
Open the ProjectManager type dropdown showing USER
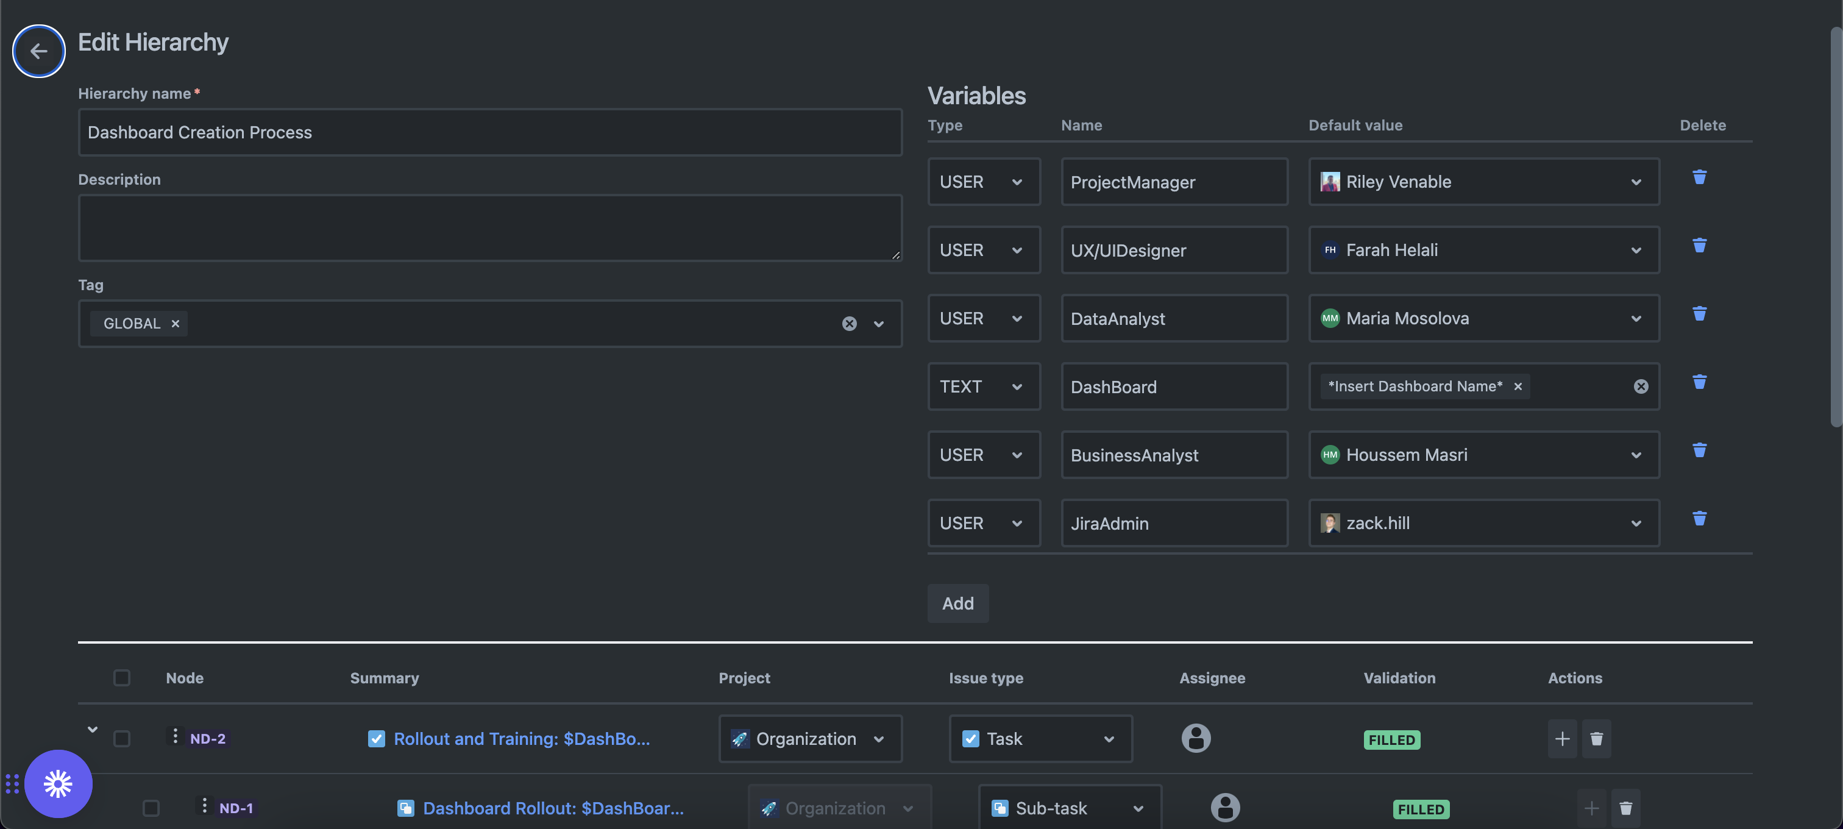pyautogui.click(x=983, y=182)
